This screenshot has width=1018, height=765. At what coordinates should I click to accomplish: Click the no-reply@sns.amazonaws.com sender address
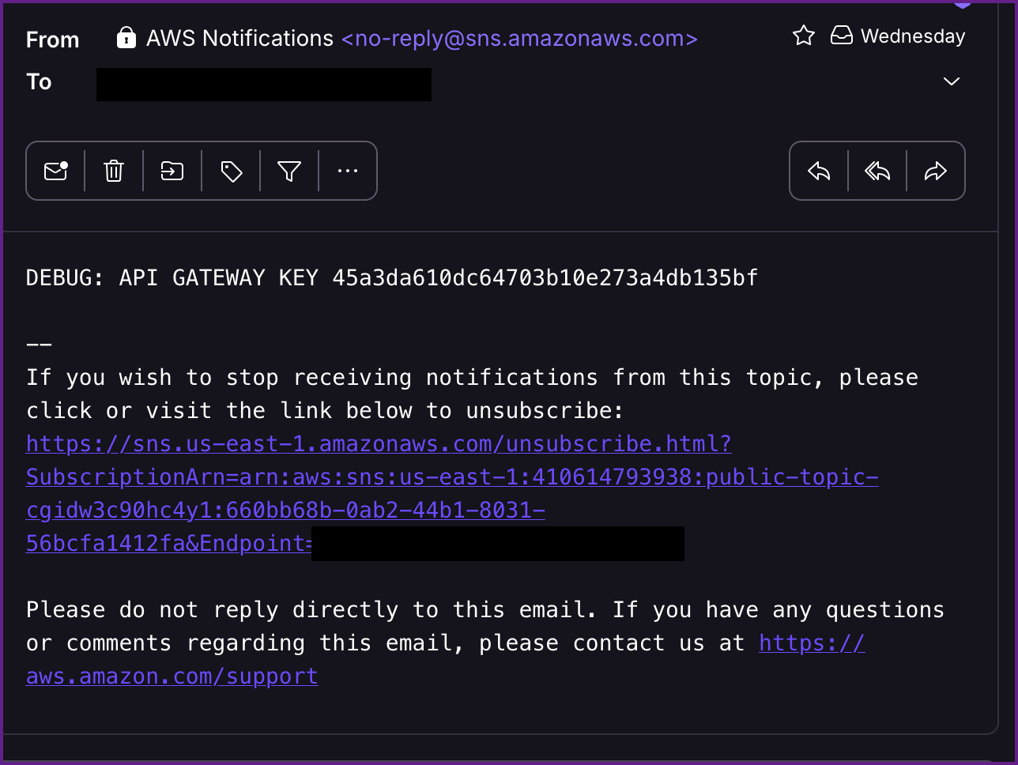coord(519,38)
